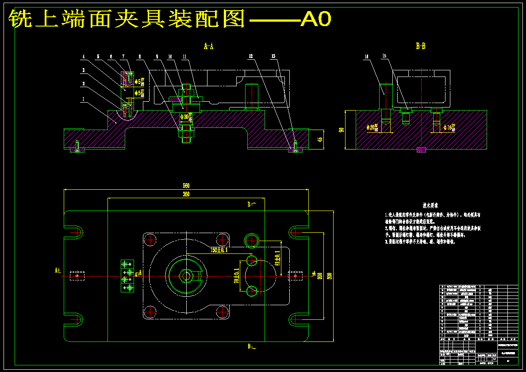Viewport: 526px width, 372px height.
Task: Click the yellow title 铣上端面夹具装配图——A0
Action: click(170, 19)
